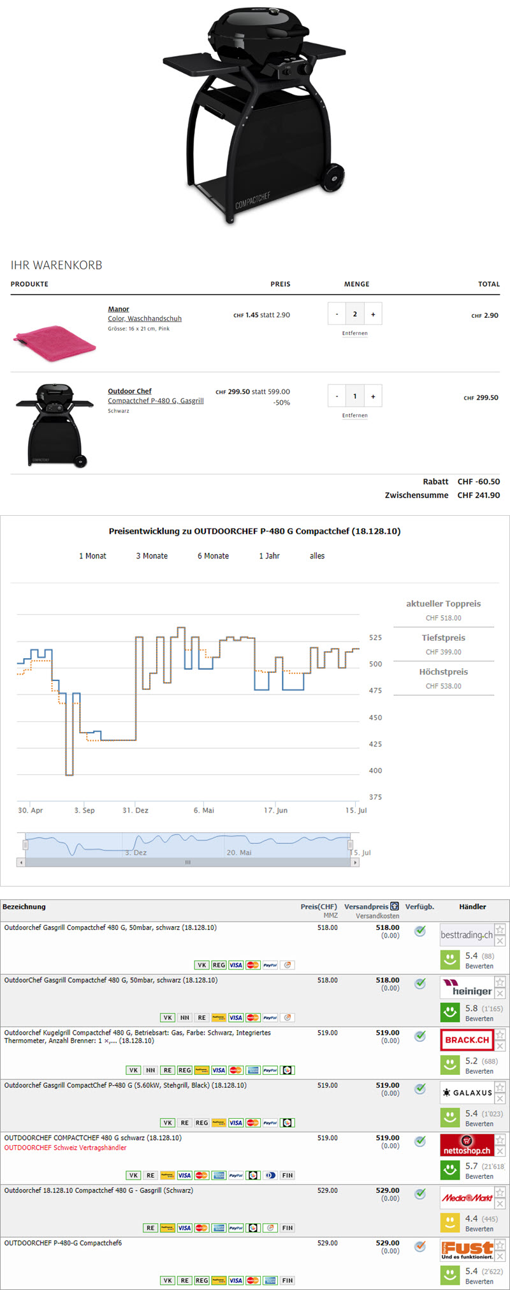Click the star icon beside nettoshop.ch
Image resolution: width=510 pixels, height=1290 pixels.
500,1140
